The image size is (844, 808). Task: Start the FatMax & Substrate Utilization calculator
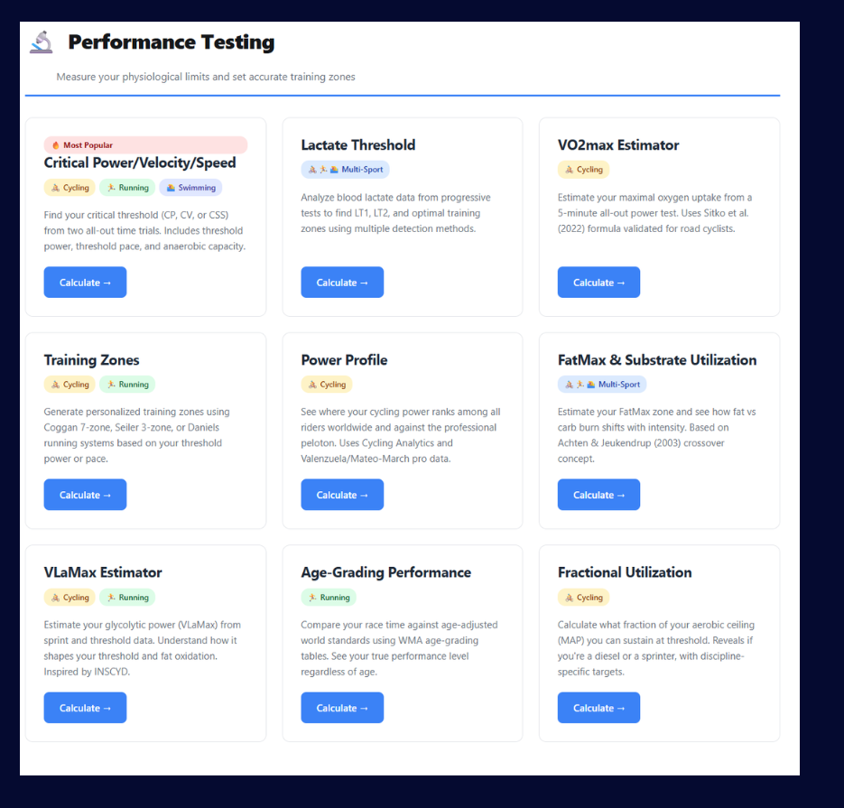pos(598,495)
